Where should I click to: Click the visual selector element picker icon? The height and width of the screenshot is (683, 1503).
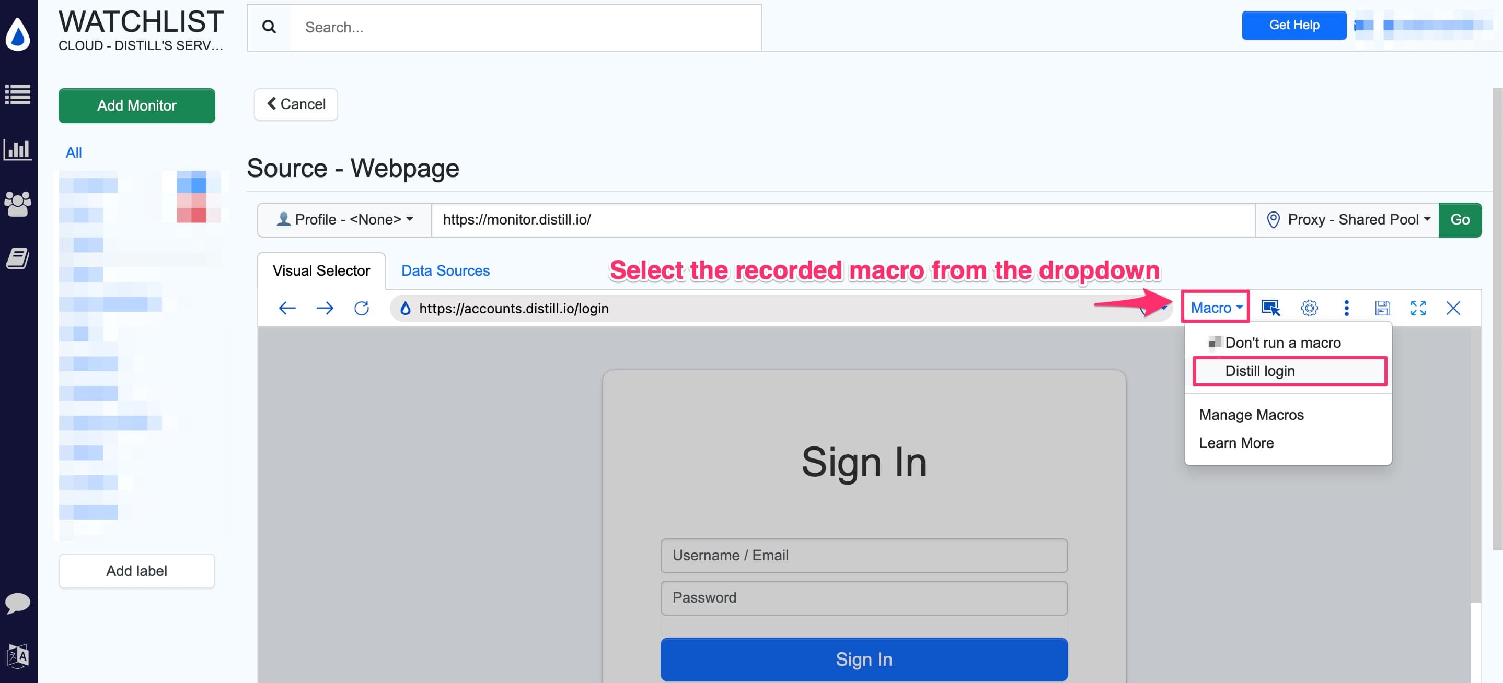pos(1271,308)
